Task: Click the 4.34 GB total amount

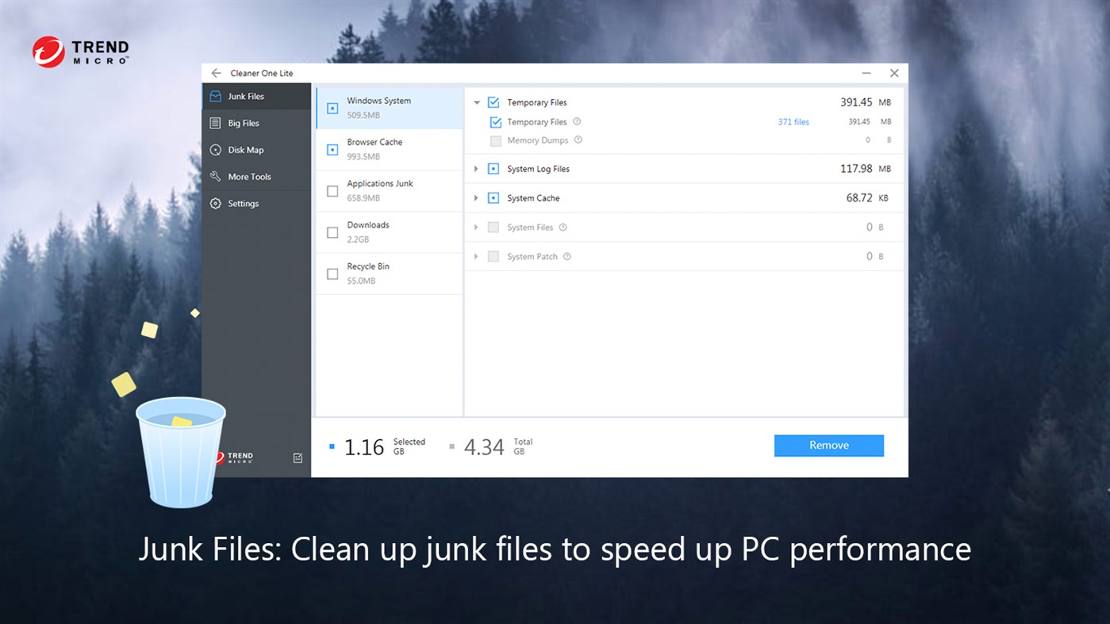Action: click(x=498, y=447)
